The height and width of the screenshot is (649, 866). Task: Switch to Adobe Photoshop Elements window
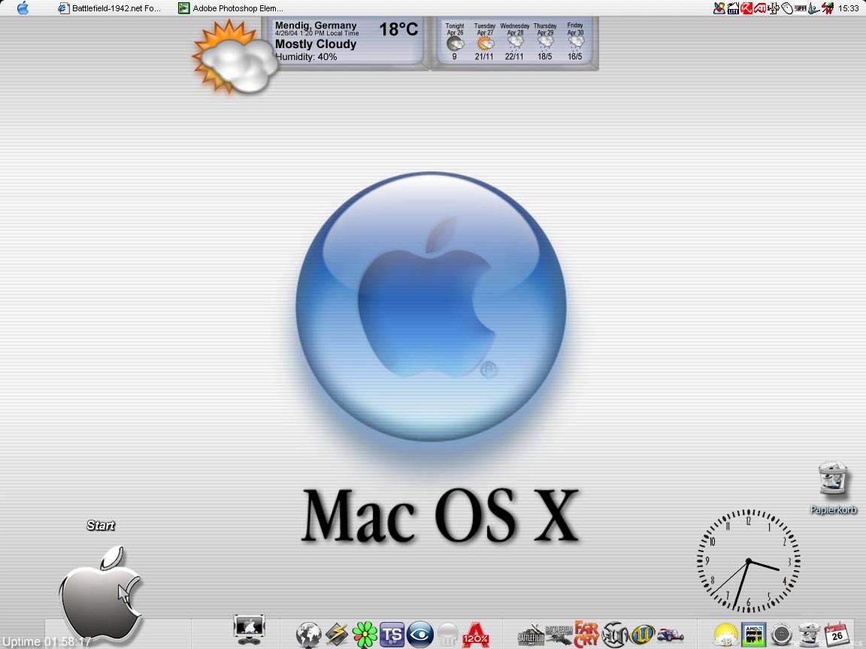click(231, 8)
